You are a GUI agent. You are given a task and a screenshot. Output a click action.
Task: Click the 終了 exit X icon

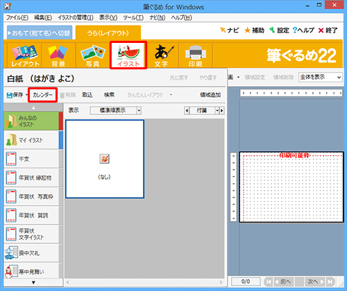coord(328,30)
